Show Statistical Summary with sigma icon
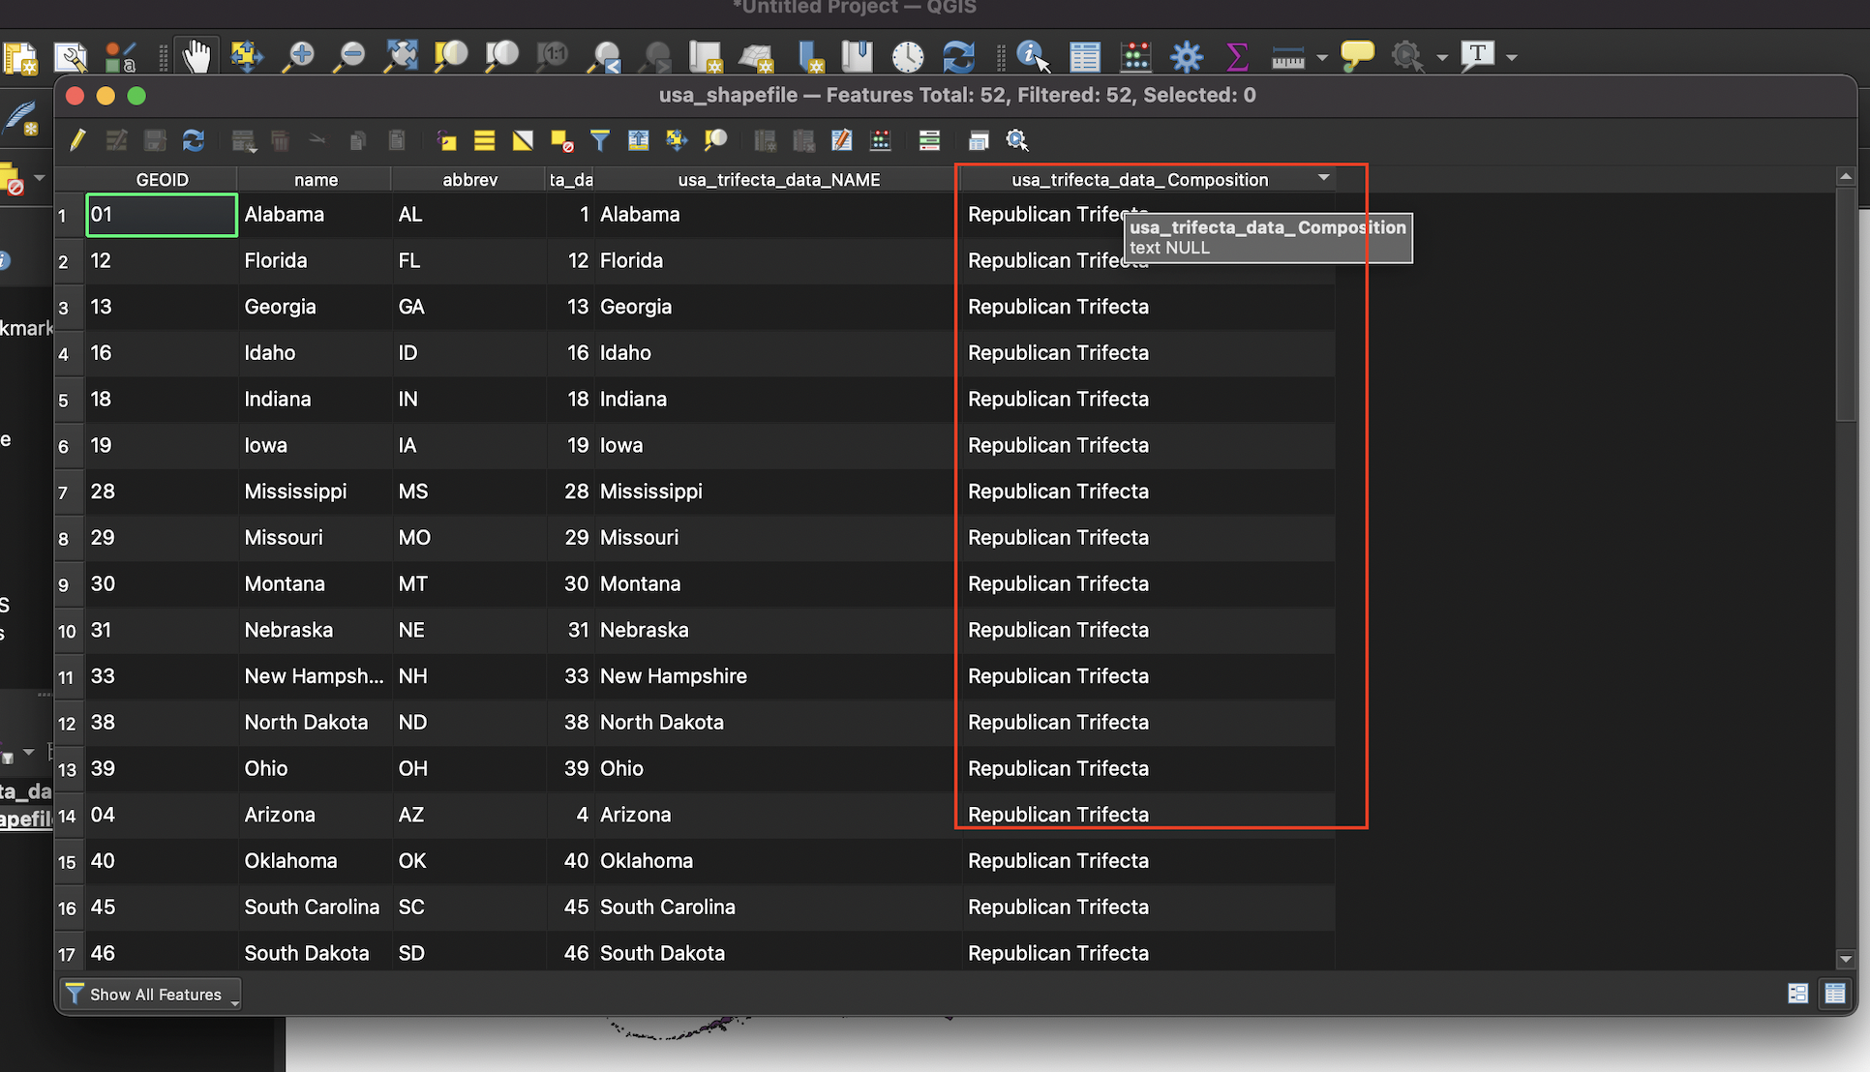The width and height of the screenshot is (1870, 1072). click(x=1237, y=56)
